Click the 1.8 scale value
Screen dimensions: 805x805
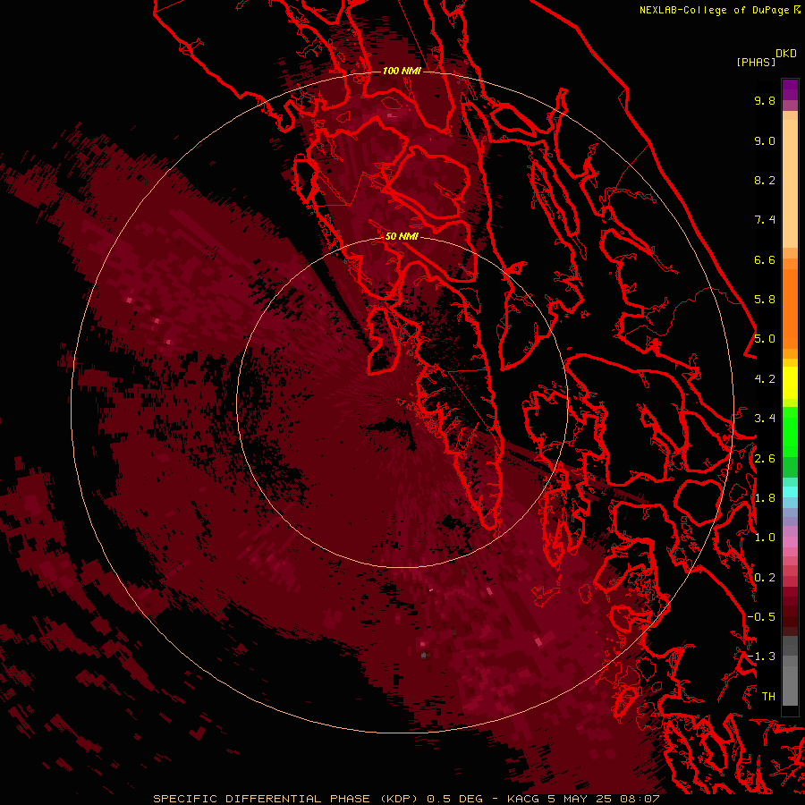765,498
